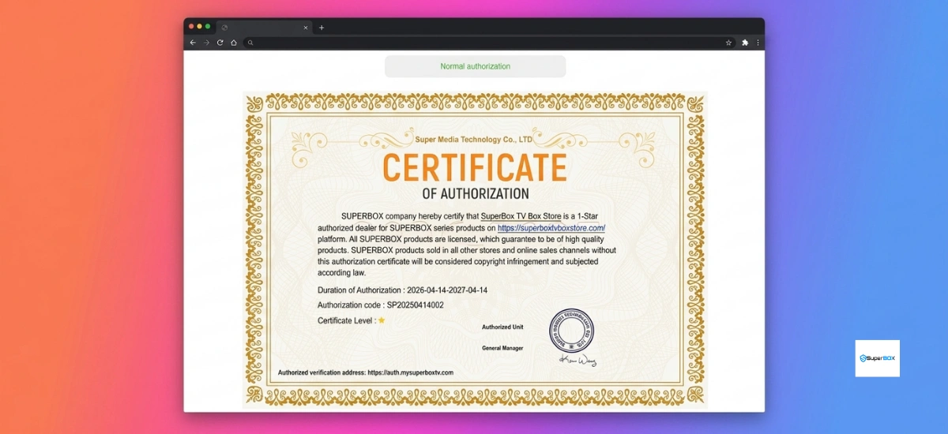Close the current browser tab
The height and width of the screenshot is (434, 948).
tap(306, 28)
